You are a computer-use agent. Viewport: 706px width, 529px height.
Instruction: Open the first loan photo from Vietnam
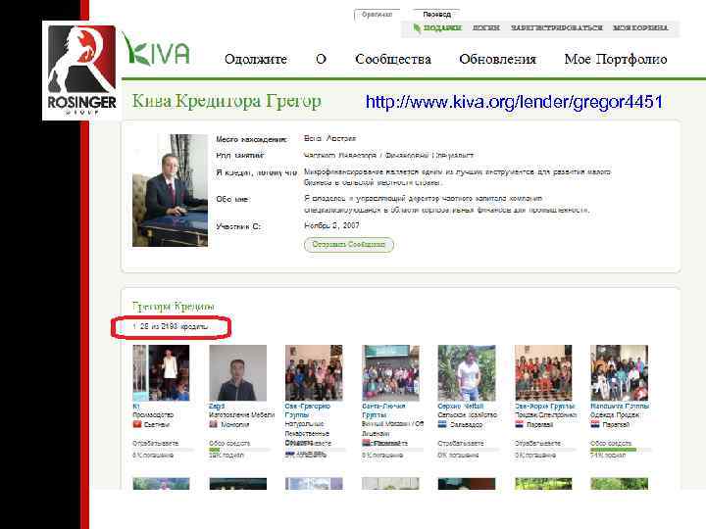pyautogui.click(x=161, y=373)
